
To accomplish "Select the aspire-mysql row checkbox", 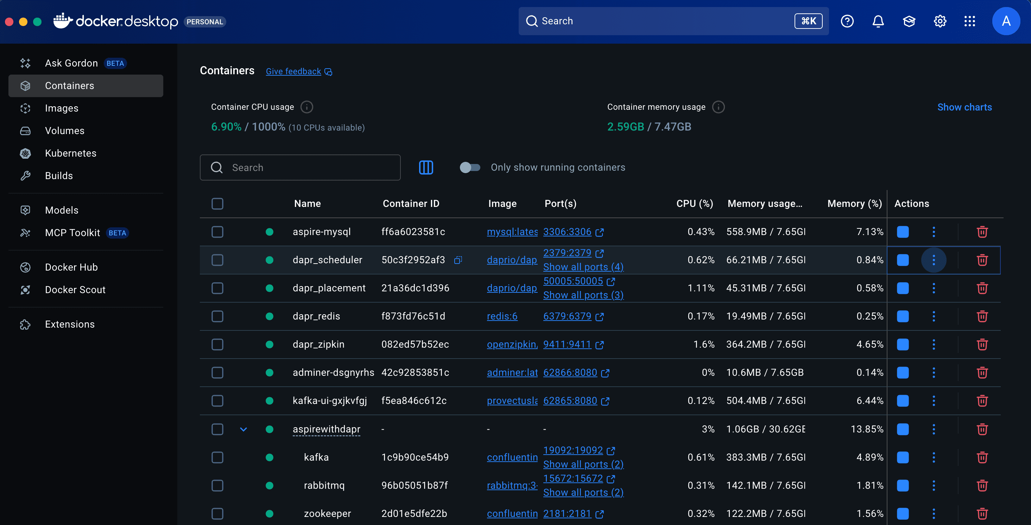I will pos(217,232).
